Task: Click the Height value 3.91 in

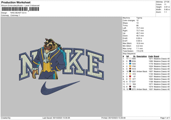Action: pyautogui.click(x=167, y=7)
